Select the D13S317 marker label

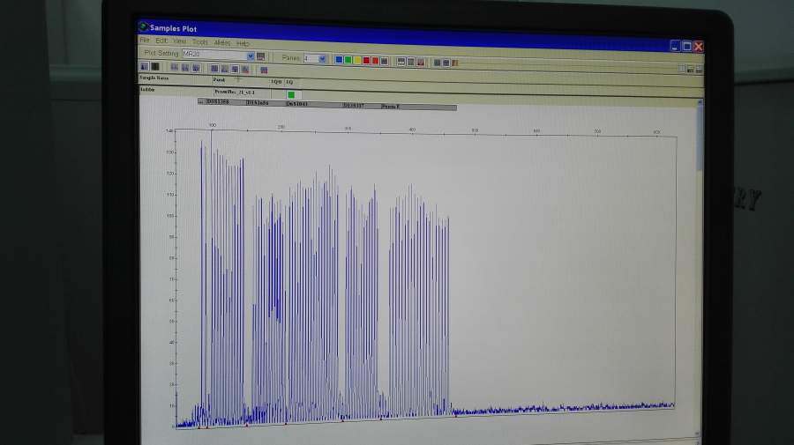click(354, 105)
